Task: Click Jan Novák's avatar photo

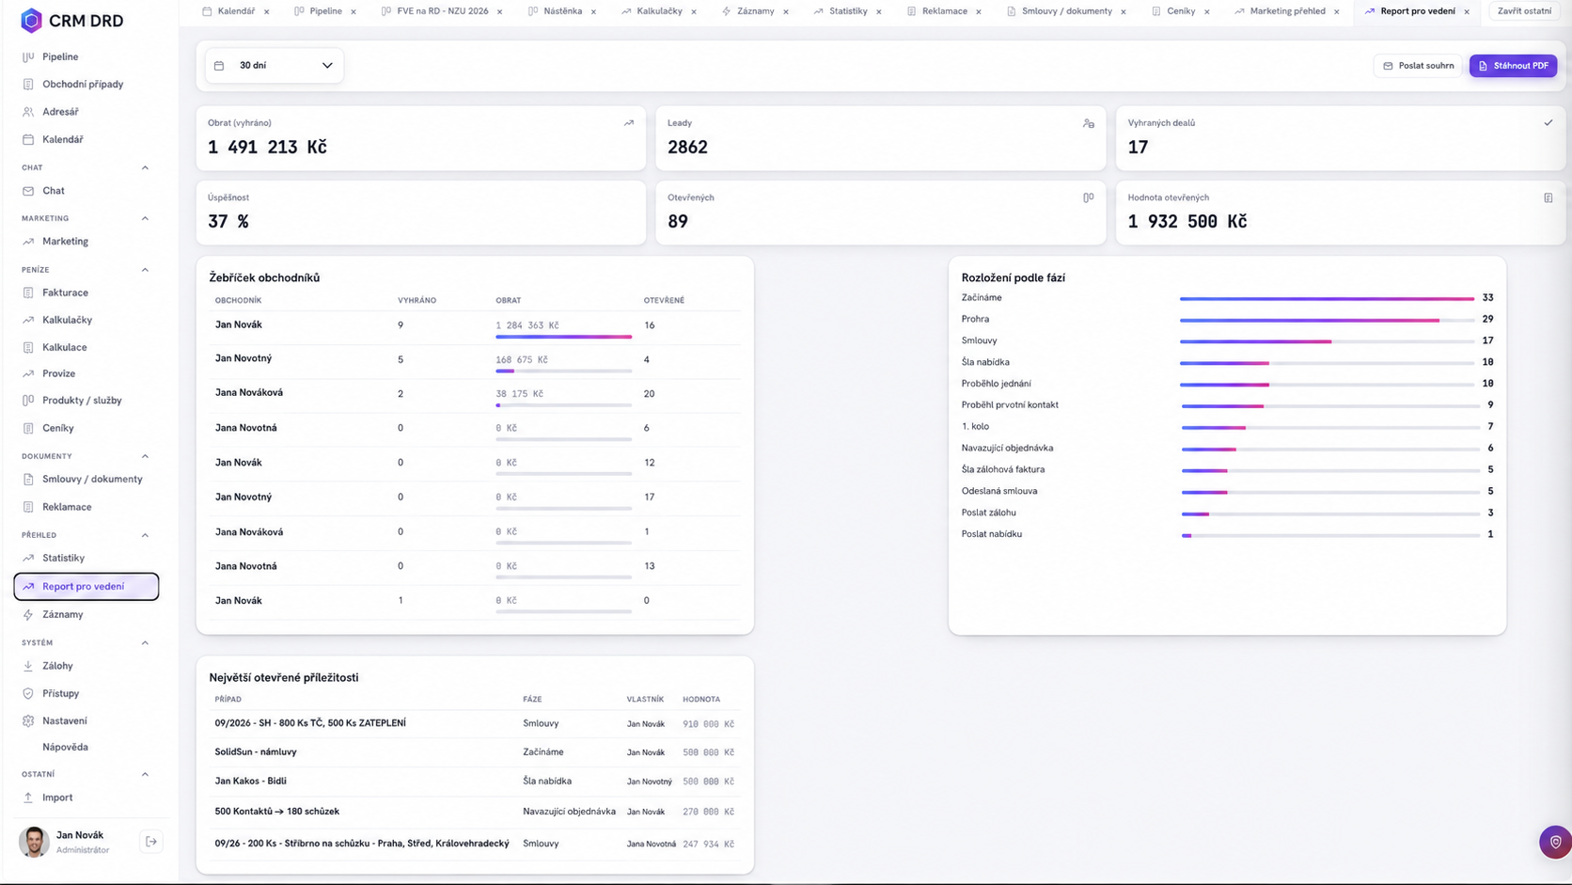Action: point(34,842)
